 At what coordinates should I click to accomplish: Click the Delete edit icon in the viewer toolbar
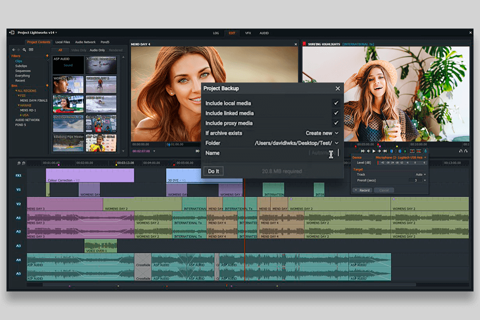pos(418,151)
